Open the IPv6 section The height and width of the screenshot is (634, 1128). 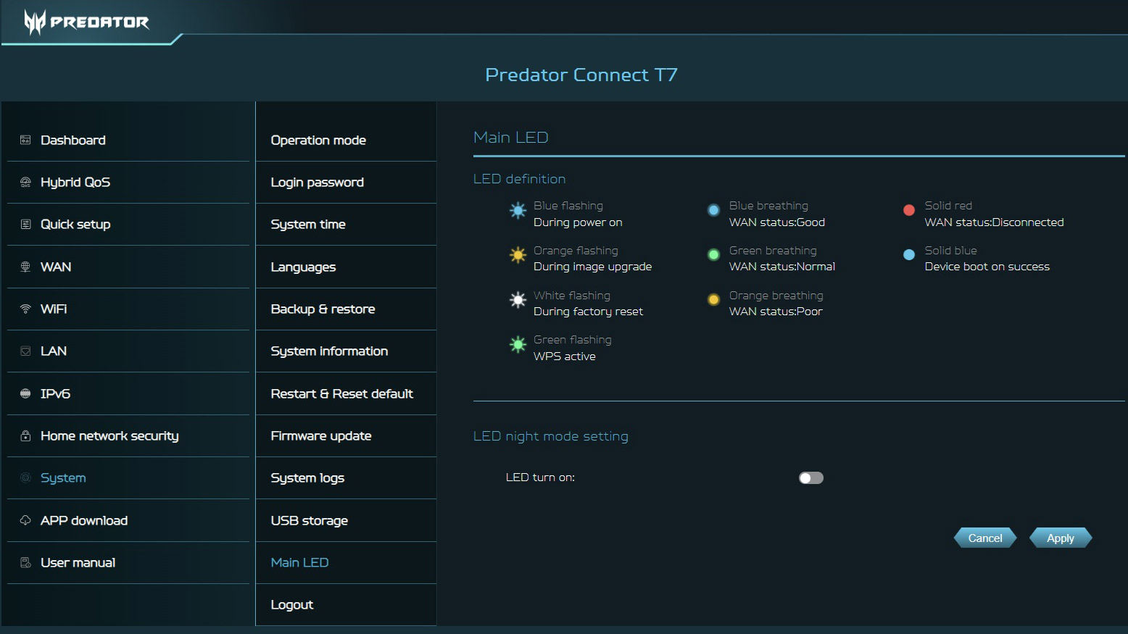coord(55,393)
